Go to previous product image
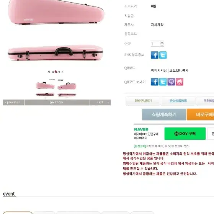Viewport: 214px width, 214px height. coord(13,103)
